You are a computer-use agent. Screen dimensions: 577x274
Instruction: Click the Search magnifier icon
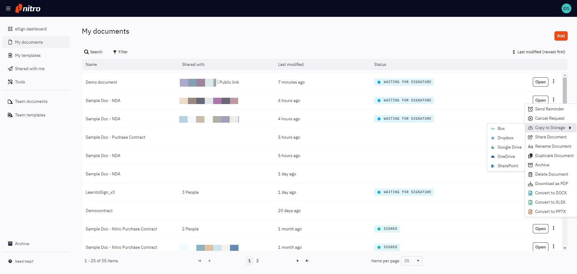pos(87,52)
